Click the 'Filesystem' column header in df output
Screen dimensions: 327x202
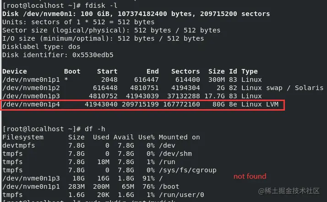[x=23, y=137]
